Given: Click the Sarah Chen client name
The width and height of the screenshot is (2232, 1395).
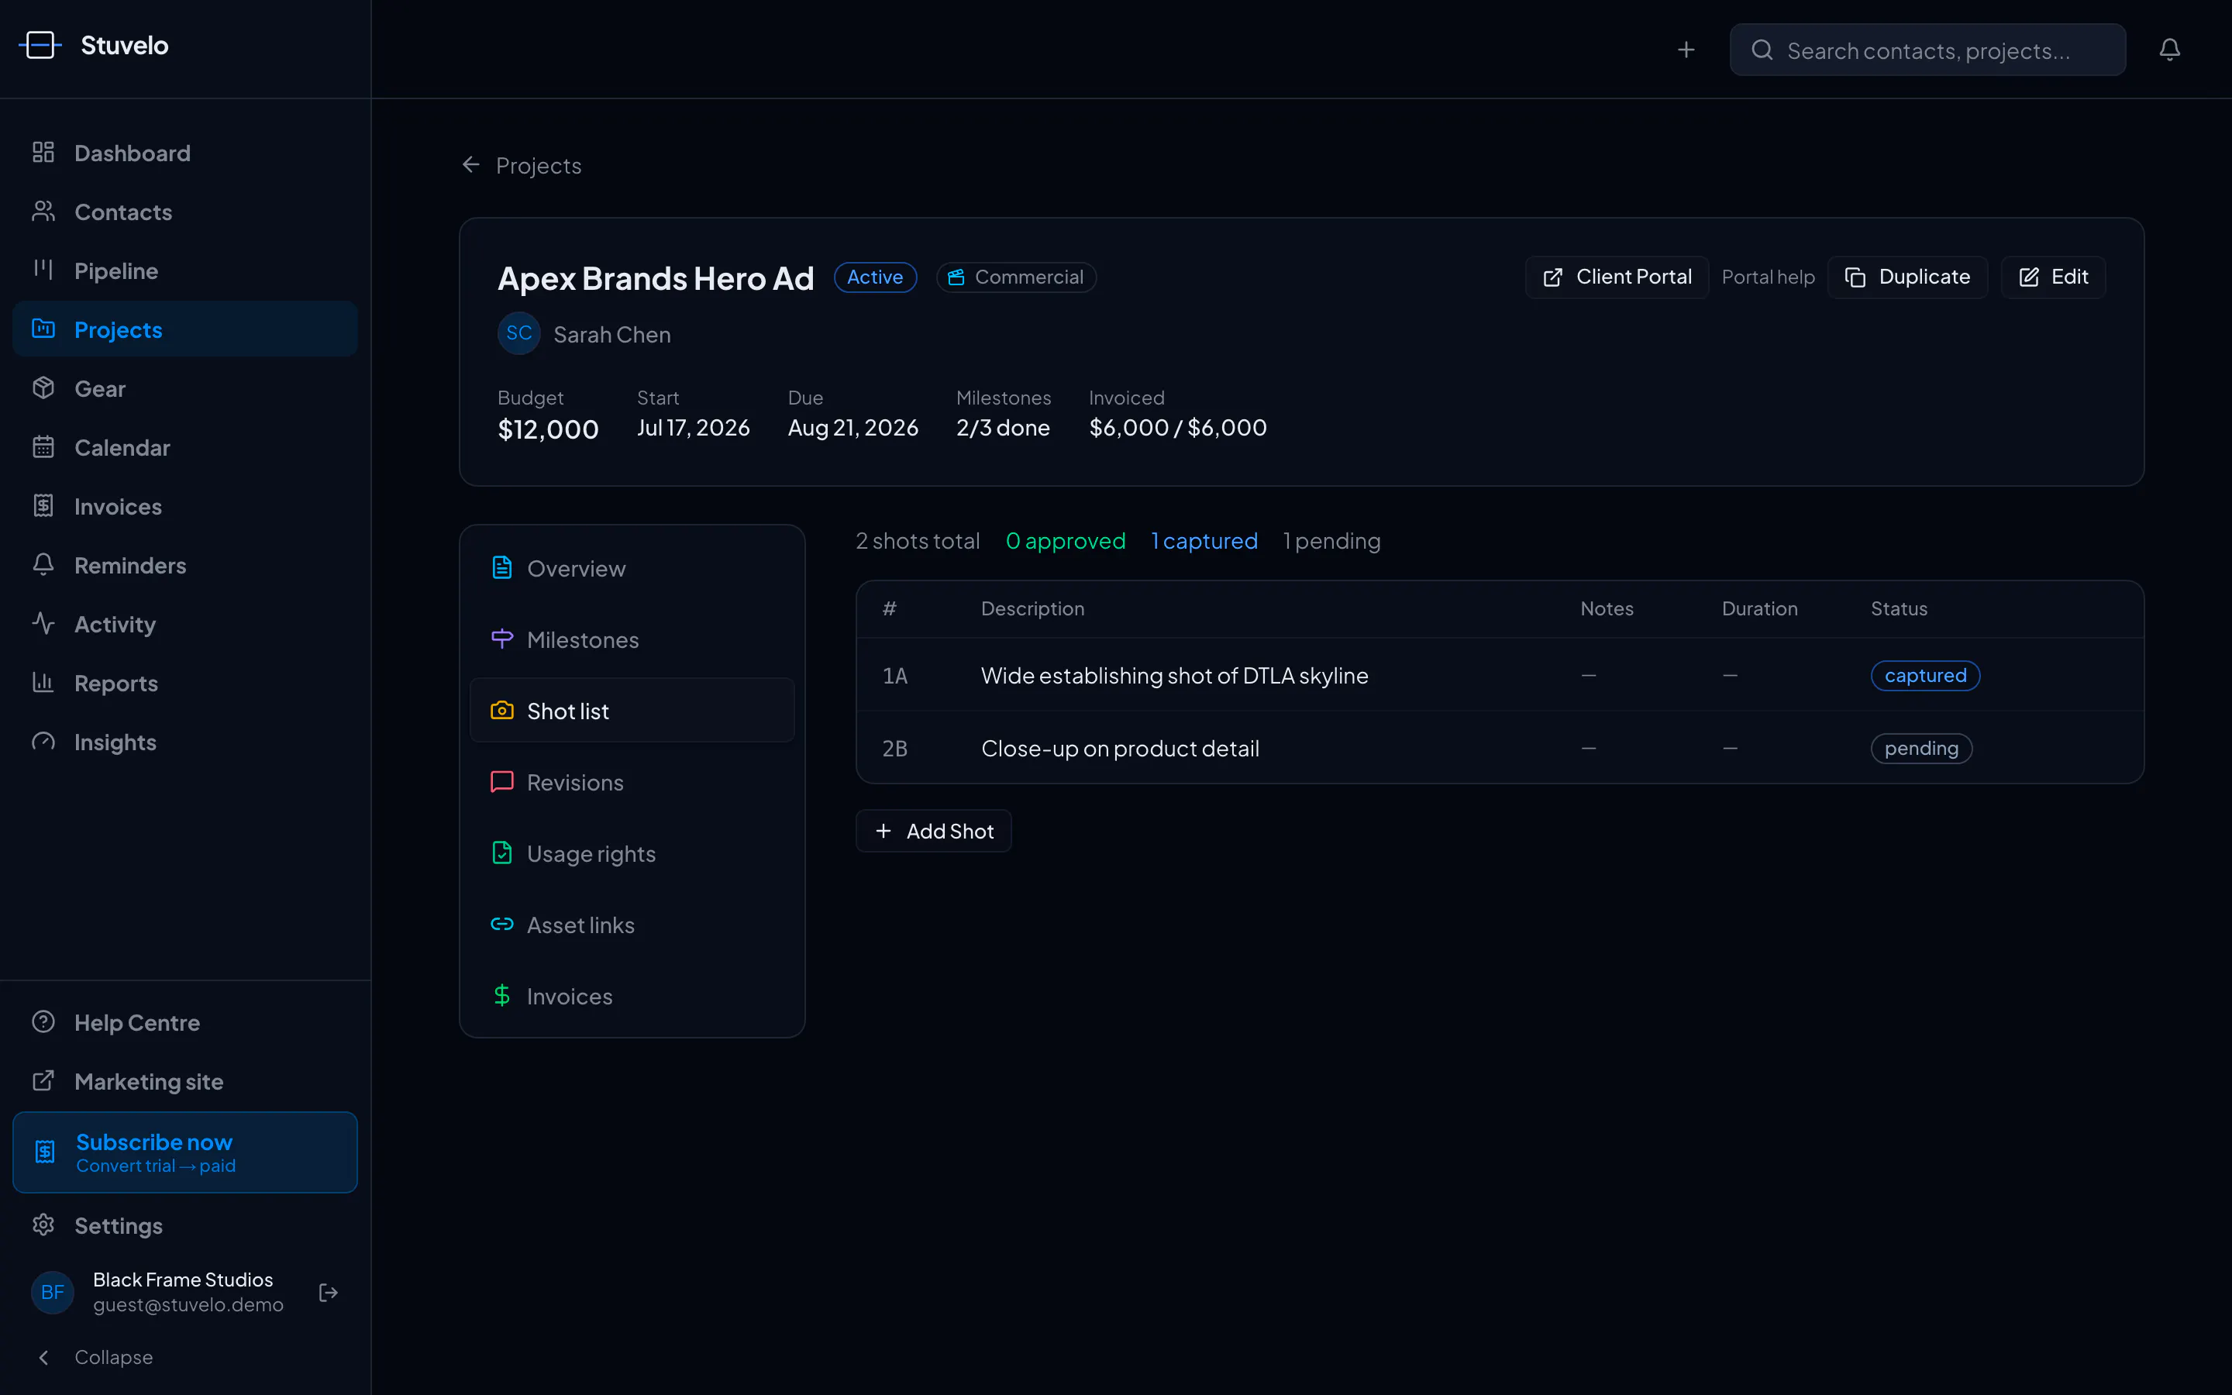Looking at the screenshot, I should coord(611,334).
